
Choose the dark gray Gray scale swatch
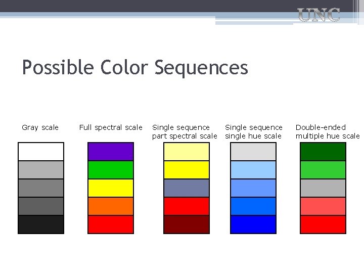[x=41, y=206]
